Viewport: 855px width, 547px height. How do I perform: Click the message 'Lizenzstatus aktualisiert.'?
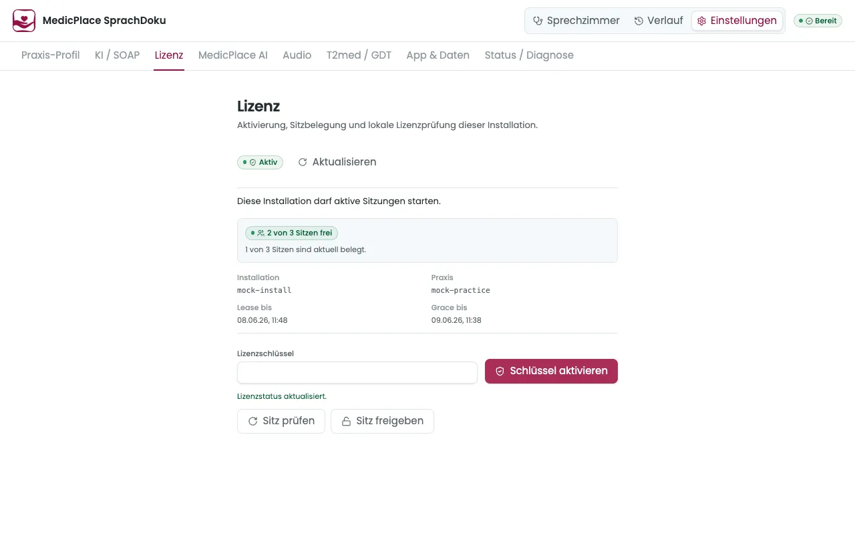(282, 396)
